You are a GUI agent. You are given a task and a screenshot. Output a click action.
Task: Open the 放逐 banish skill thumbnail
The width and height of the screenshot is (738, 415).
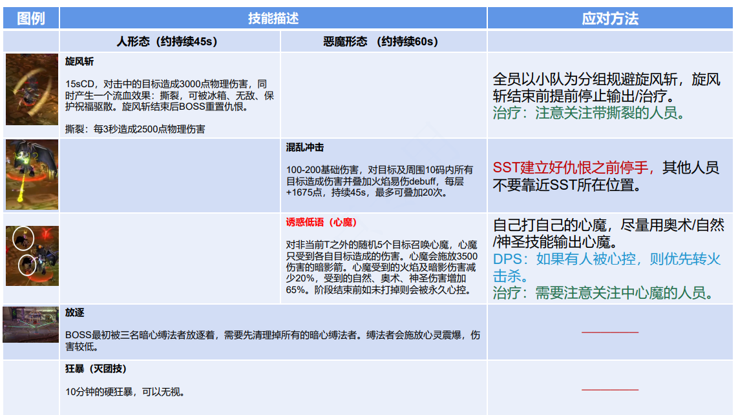[x=30, y=325]
